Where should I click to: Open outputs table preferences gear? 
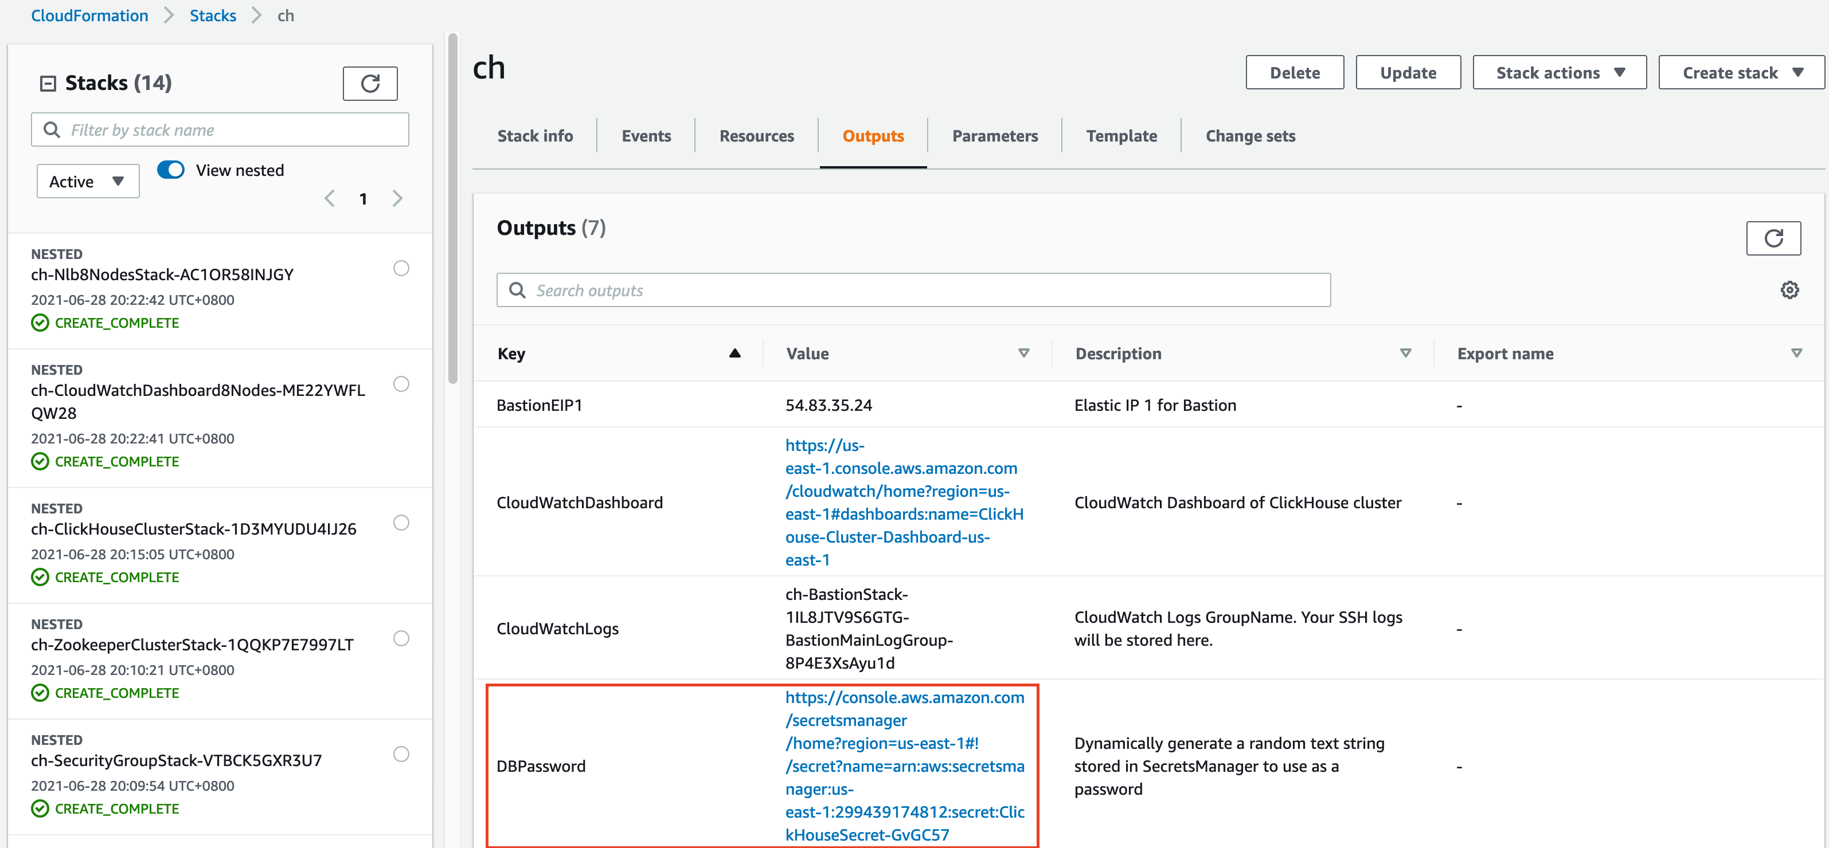coord(1789,290)
